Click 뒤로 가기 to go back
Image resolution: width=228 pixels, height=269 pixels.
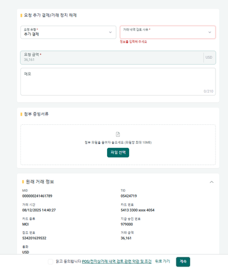(x=162, y=261)
